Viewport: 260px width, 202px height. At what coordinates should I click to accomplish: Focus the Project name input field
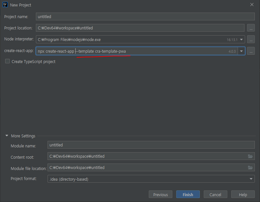(145, 16)
